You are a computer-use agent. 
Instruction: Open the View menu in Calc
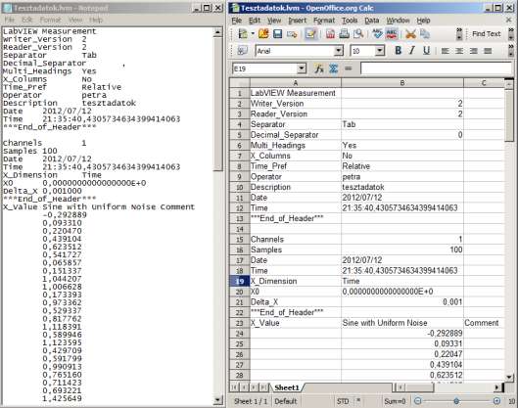(274, 21)
